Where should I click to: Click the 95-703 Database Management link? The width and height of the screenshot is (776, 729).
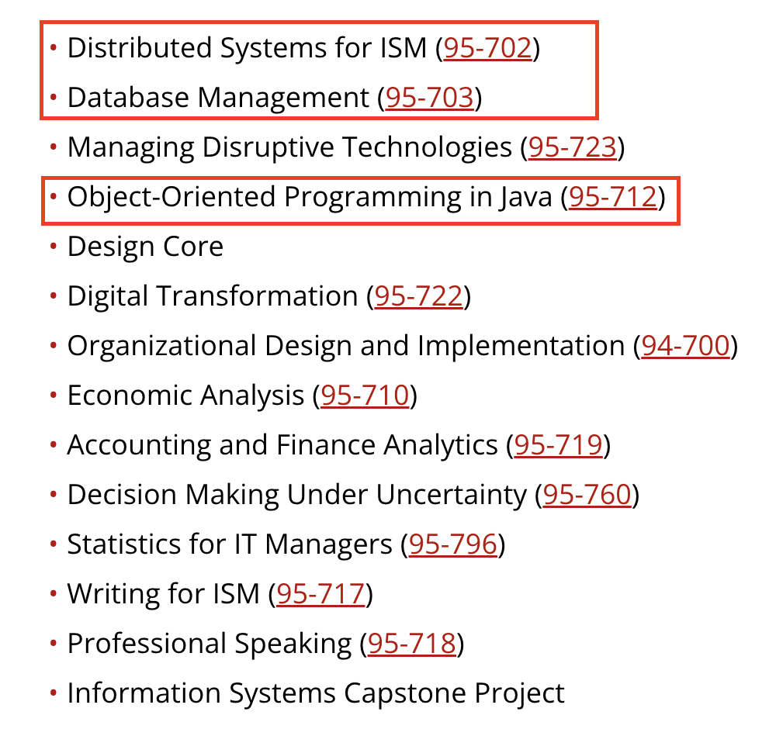(429, 98)
